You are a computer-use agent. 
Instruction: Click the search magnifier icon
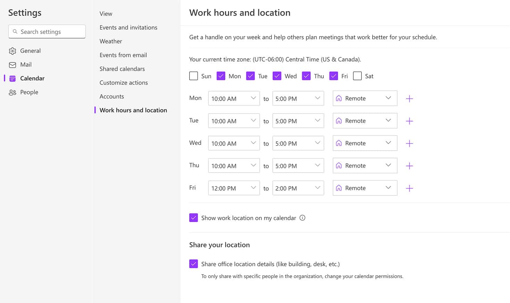tap(15, 31)
